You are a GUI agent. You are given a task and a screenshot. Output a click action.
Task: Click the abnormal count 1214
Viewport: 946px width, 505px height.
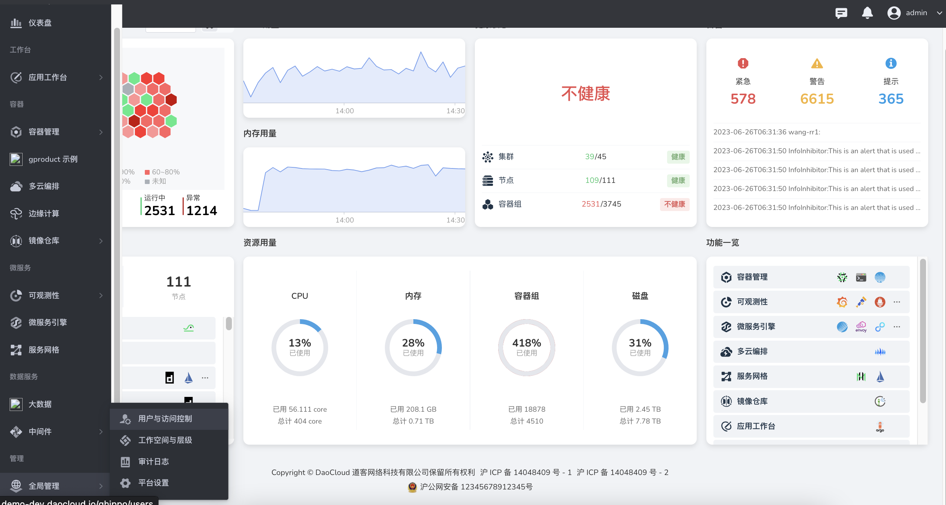(201, 211)
